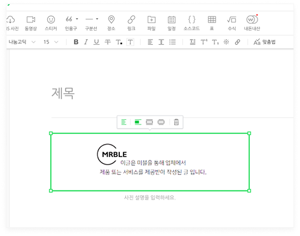Viewport: 300px width, 236px height.
Task: Toggle strikethrough formatting
Action: pos(107,42)
